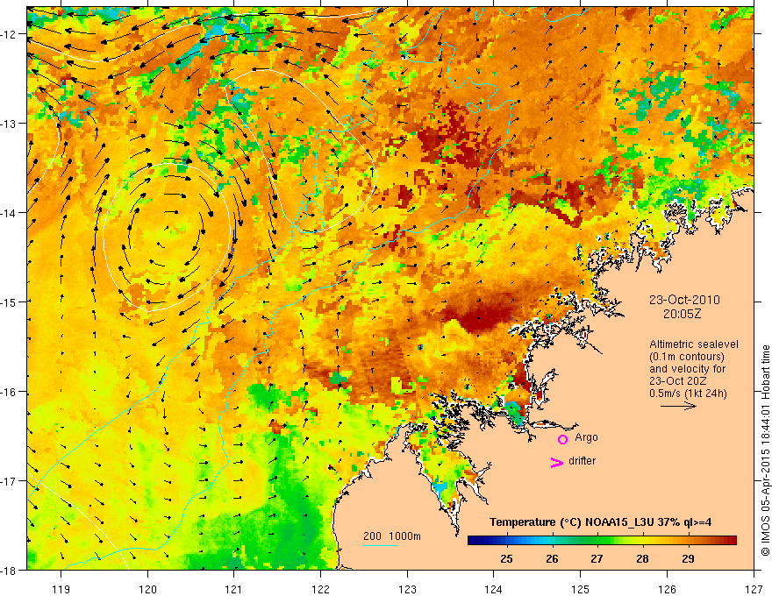Click the longitude '120' axis label
The image size is (772, 596).
coord(147,589)
